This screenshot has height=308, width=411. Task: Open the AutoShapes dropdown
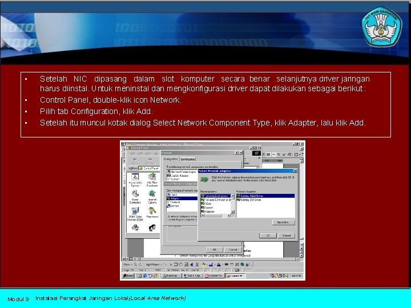tap(154, 265)
